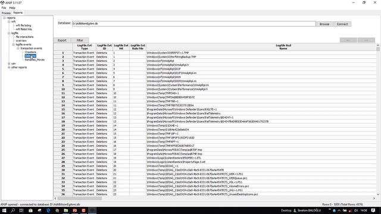Image resolution: width=381 pixels, height=214 pixels.
Task: Click the vertical scrollbar thumb in table
Action: pos(378,49)
